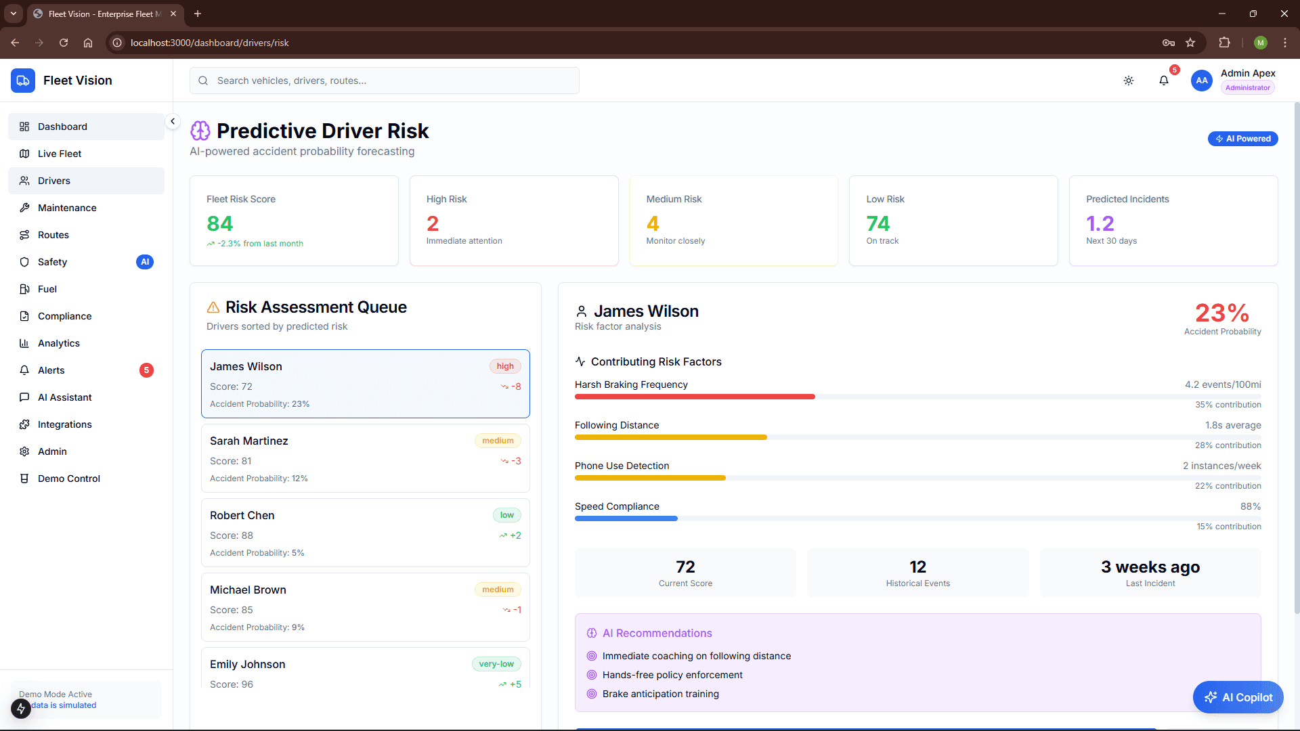
Task: Open the Routes section
Action: tap(53, 235)
